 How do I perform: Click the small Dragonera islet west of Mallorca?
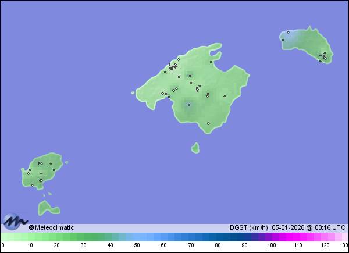(137, 92)
